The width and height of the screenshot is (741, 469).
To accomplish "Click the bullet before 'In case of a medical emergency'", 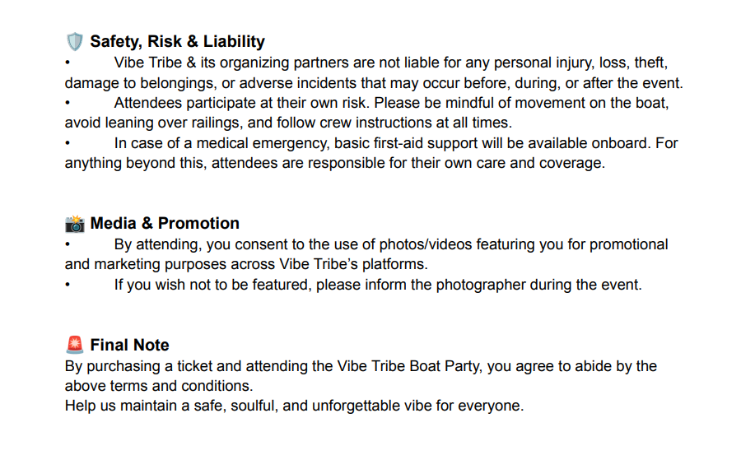I will coord(68,143).
